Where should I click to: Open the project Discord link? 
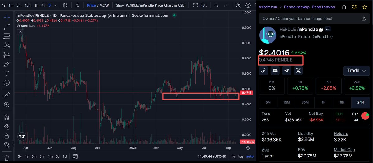tap(275, 70)
